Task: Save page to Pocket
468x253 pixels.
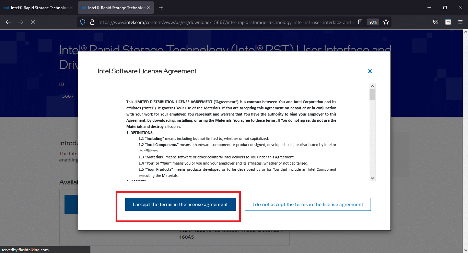Action: click(435, 22)
